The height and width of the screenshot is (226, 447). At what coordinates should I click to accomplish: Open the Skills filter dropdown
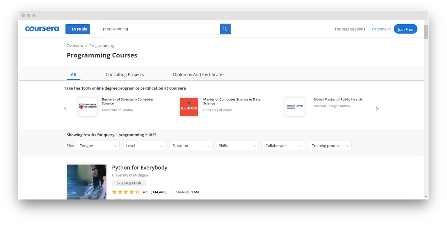pyautogui.click(x=237, y=146)
